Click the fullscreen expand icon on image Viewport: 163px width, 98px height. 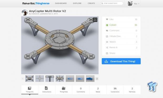click(x=95, y=20)
